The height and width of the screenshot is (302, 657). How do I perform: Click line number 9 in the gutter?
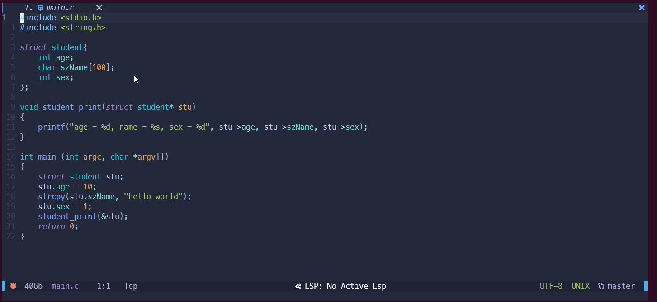click(13, 107)
